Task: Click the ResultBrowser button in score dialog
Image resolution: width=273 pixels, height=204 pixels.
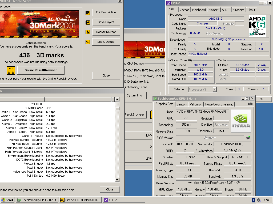Action: (106, 32)
